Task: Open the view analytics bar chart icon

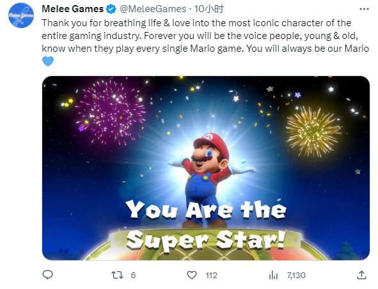Action: pyautogui.click(x=273, y=275)
